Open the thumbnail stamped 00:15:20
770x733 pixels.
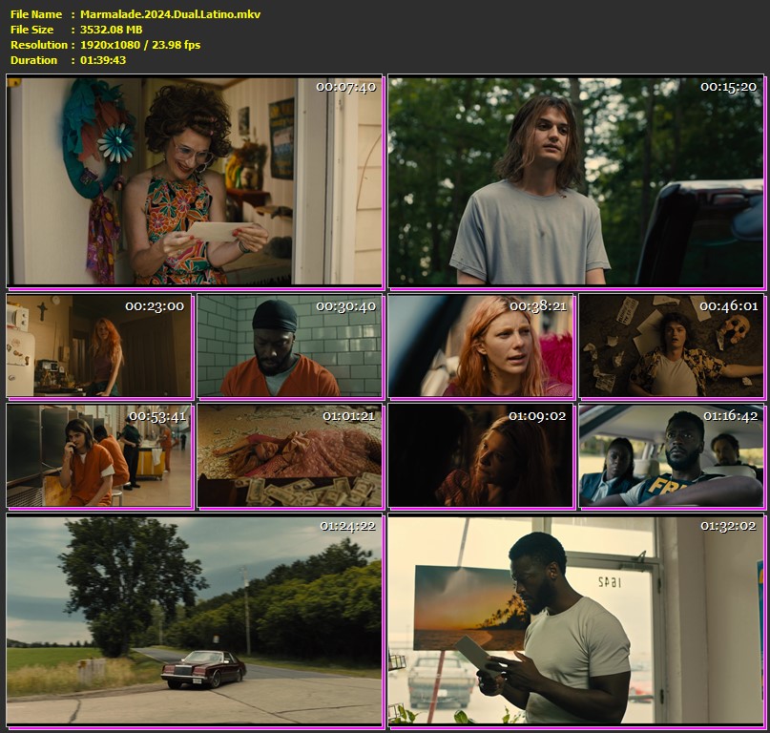(576, 181)
